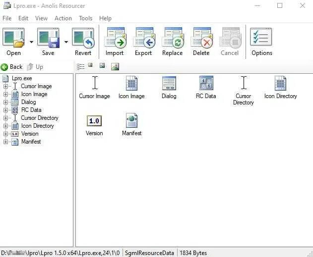Open the Edit menu
This screenshot has height=257, width=313.
pyautogui.click(x=23, y=18)
